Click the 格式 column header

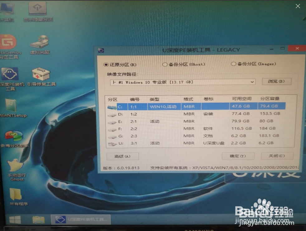tap(188, 99)
